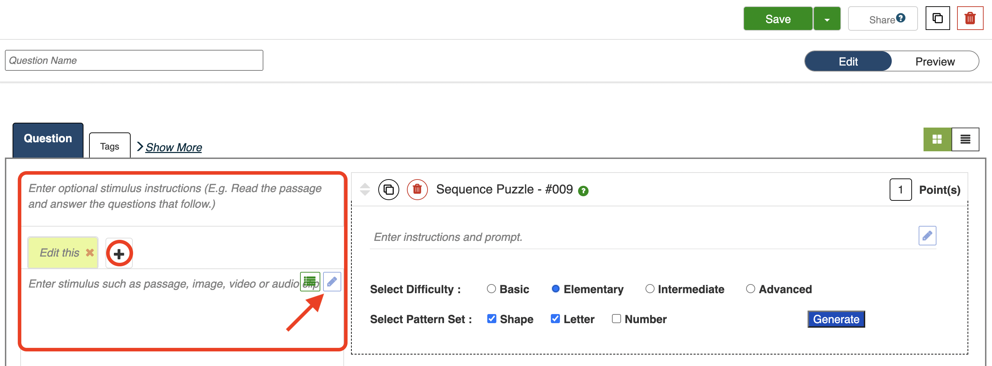Switch to Preview mode
The height and width of the screenshot is (366, 992).
tap(935, 61)
